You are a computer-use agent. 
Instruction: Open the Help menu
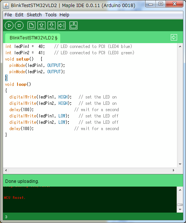[64, 14]
